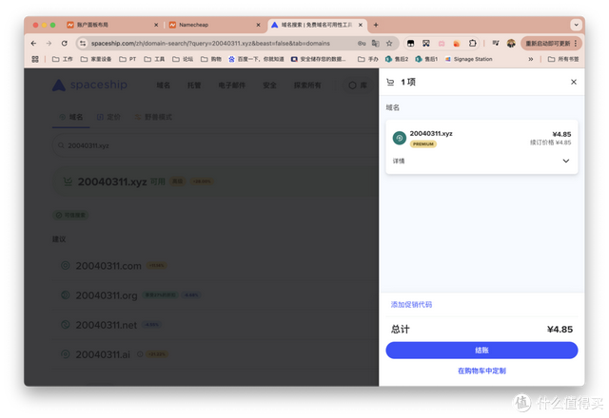
Task: Switch to the Namecheap browser tab
Action: pos(215,25)
